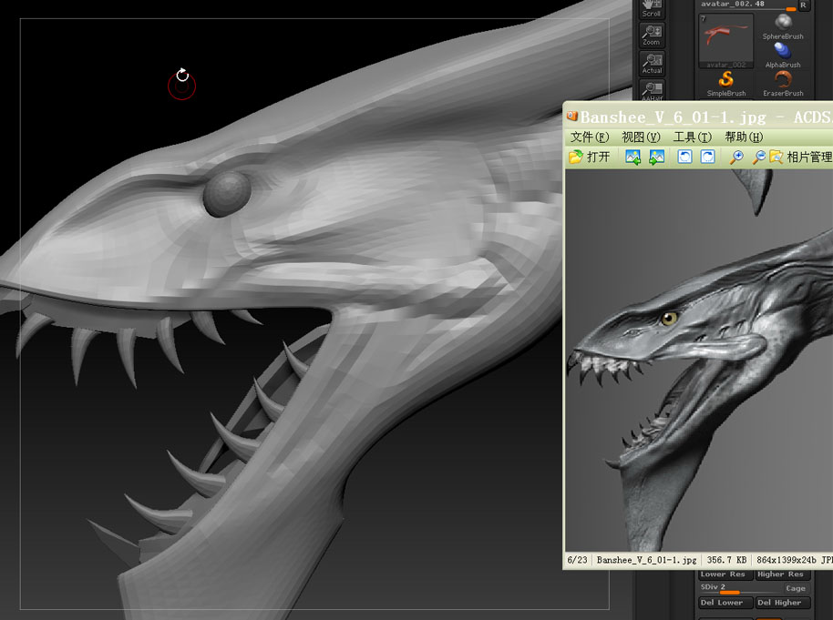
Task: Click the Scroll canvas tool in ZBrush
Action: tap(652, 9)
